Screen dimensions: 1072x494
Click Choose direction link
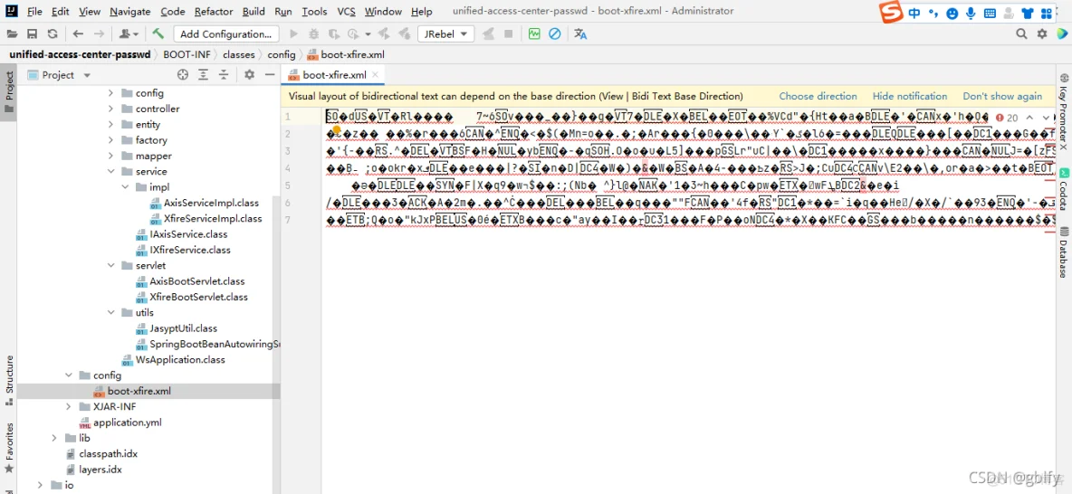pos(818,96)
